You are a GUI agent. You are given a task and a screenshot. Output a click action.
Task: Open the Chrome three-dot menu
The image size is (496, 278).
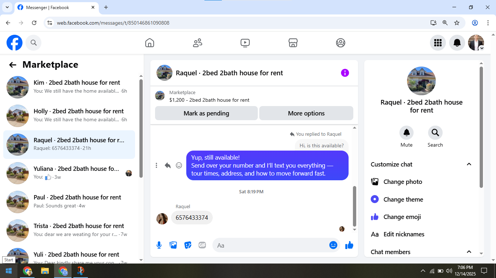tap(488, 23)
